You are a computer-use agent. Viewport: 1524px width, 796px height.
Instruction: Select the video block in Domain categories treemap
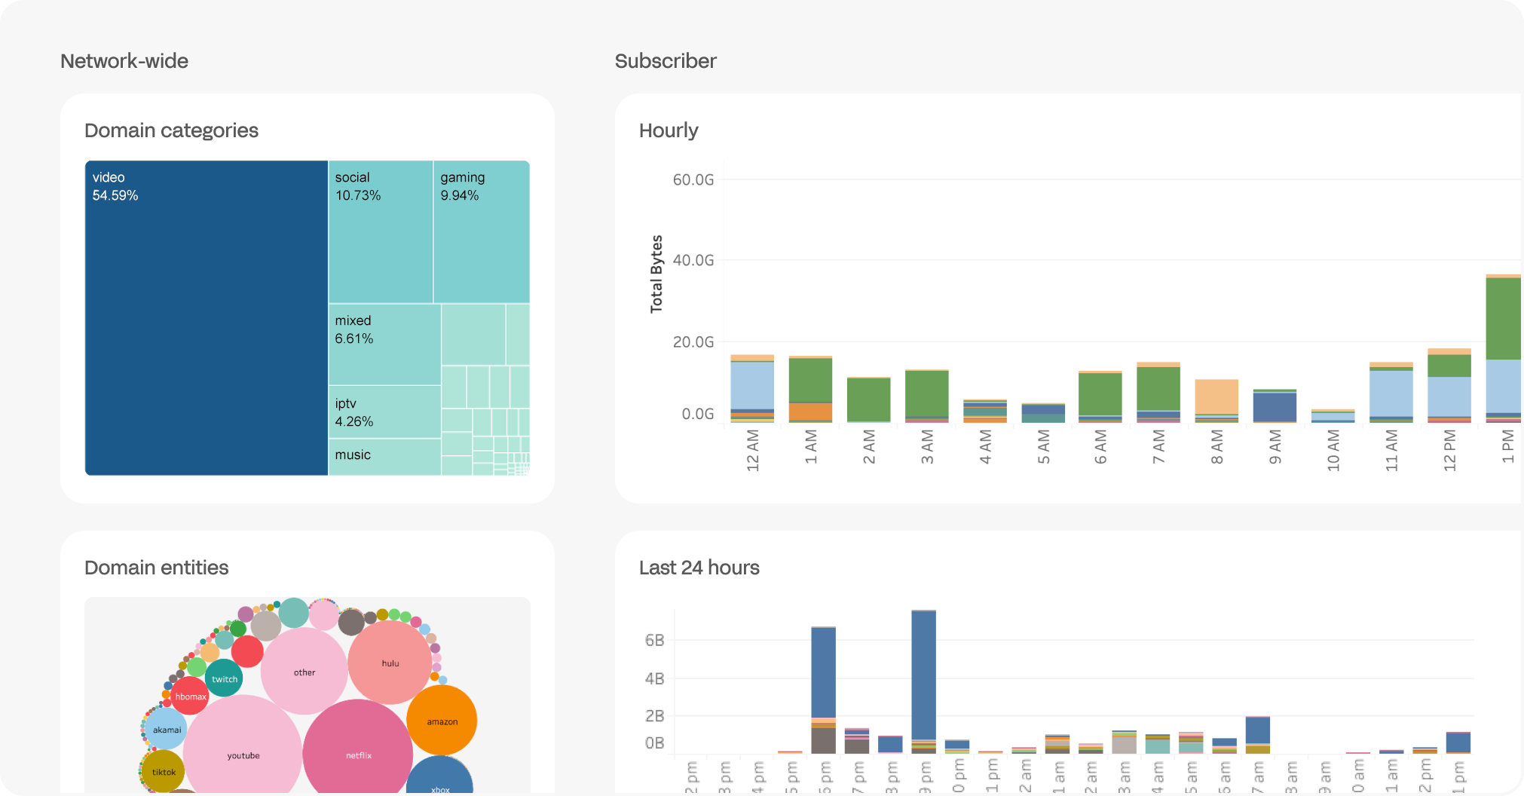click(x=205, y=317)
